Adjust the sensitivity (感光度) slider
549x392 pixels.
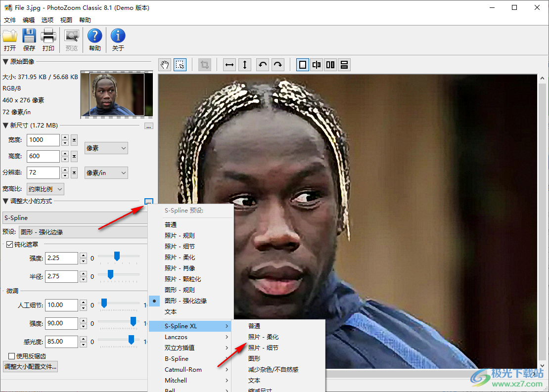[131, 340]
